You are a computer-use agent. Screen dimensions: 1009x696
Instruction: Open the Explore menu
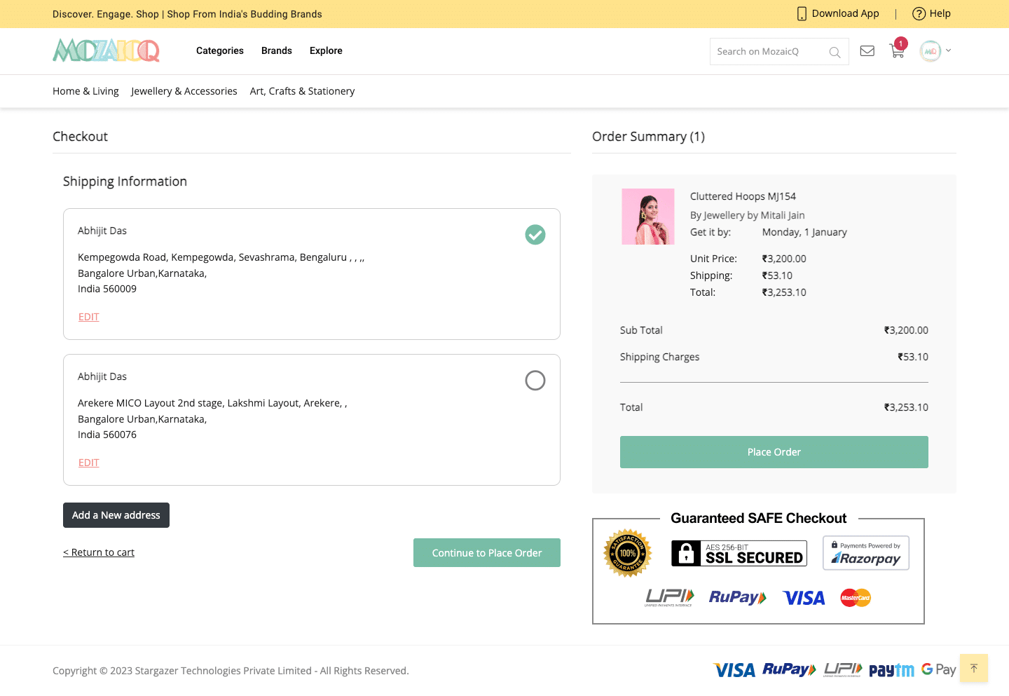326,51
